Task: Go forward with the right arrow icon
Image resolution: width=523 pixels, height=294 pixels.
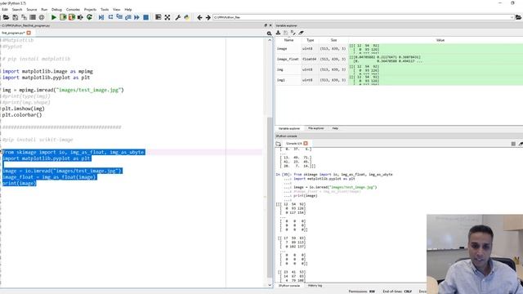Action: [x=208, y=17]
